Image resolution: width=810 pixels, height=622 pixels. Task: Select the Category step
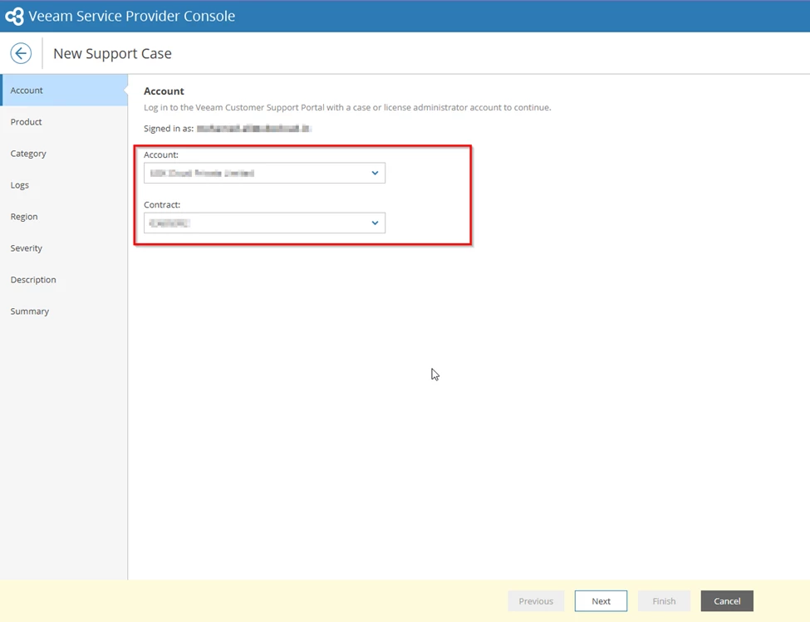(x=64, y=154)
